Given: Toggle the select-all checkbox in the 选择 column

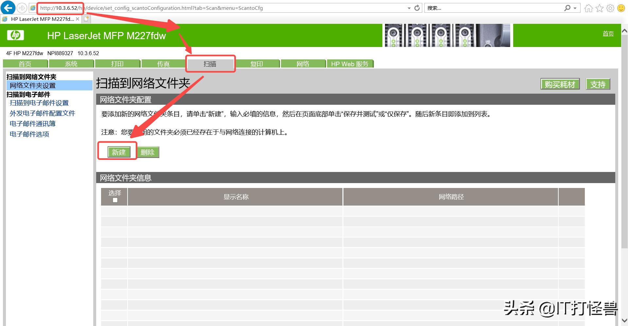Looking at the screenshot, I should (114, 200).
